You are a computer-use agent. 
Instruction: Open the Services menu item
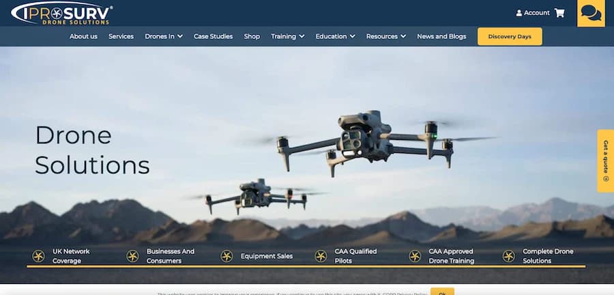121,36
